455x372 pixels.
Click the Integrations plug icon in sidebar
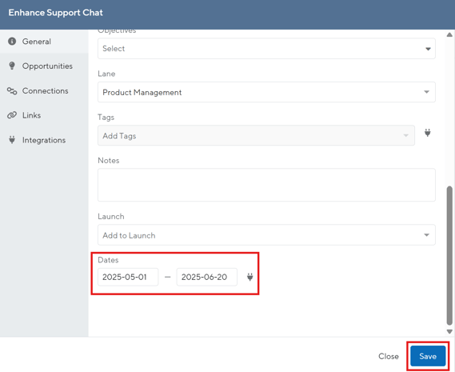[12, 140]
